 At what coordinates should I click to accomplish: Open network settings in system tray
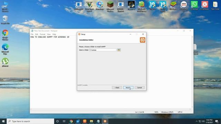click(x=200, y=121)
